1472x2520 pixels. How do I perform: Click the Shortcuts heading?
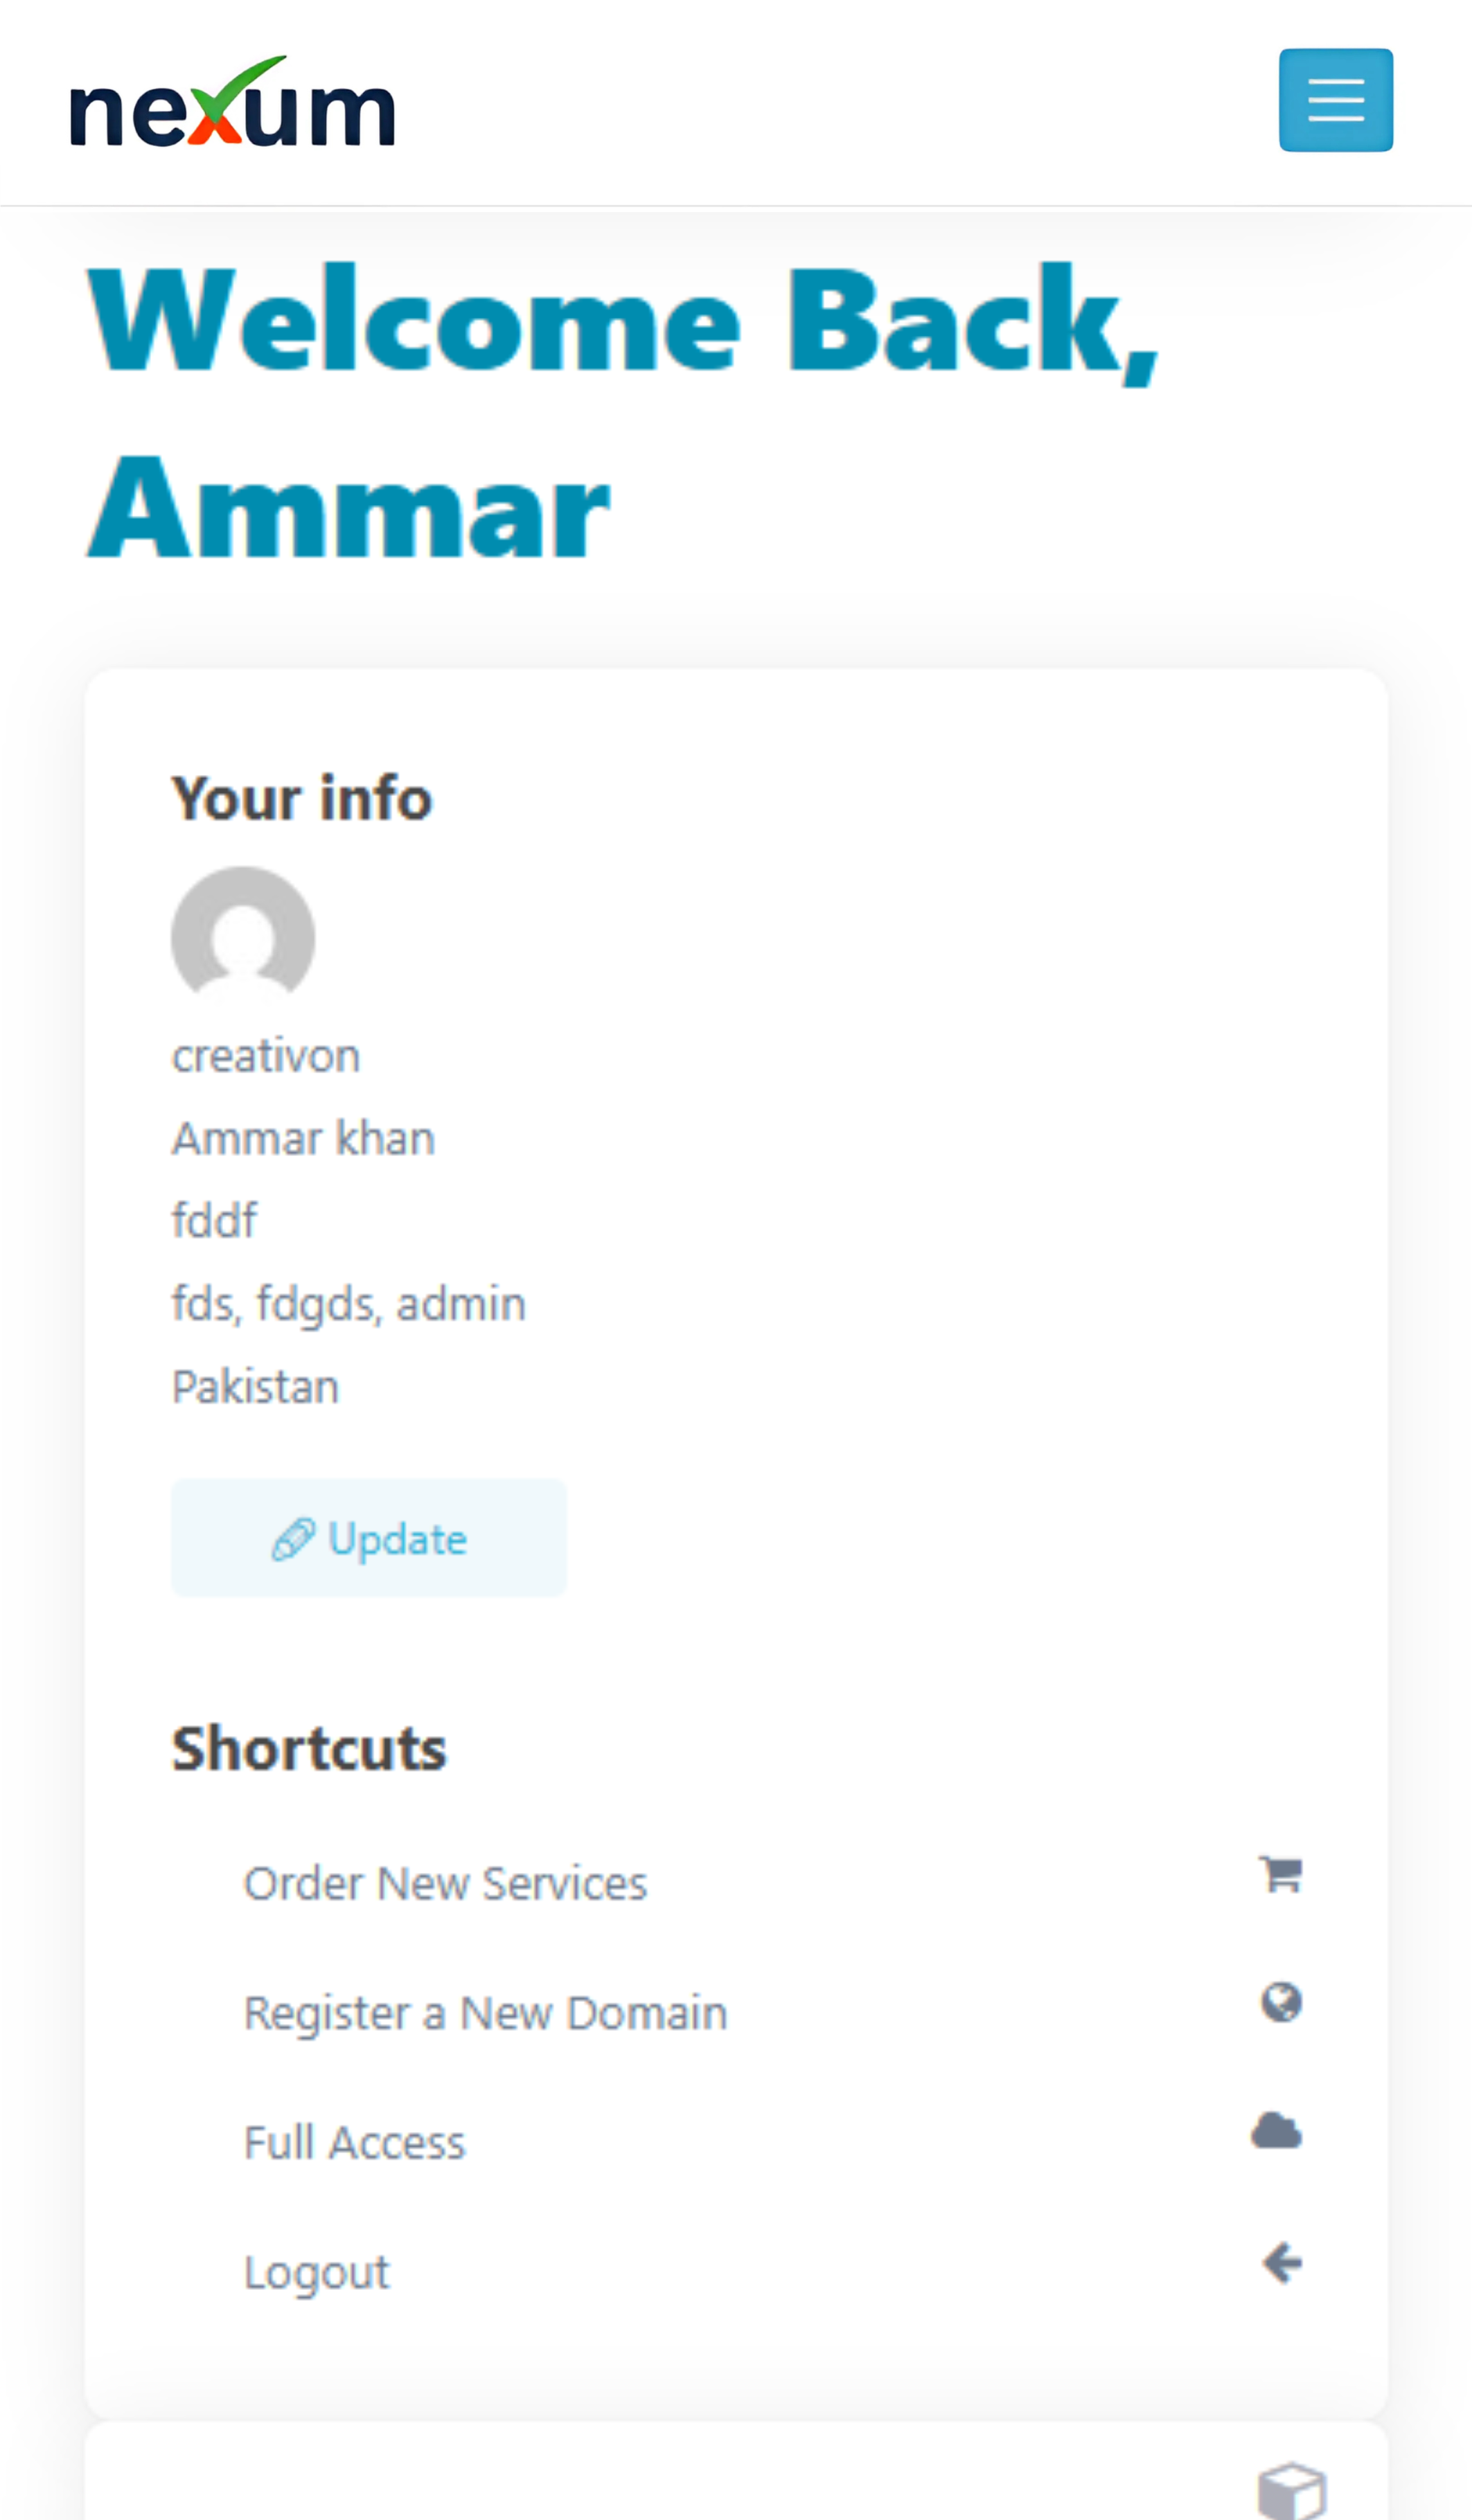pyautogui.click(x=309, y=1749)
